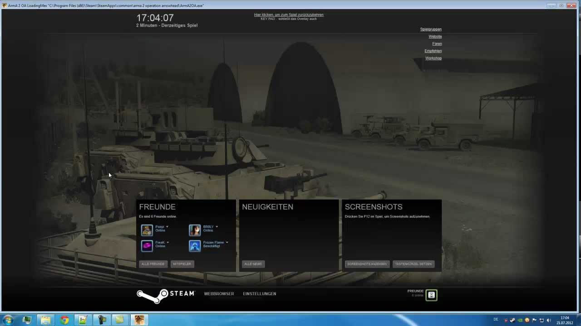This screenshot has height=326, width=581.
Task: Click the Alle News button
Action: click(x=253, y=264)
